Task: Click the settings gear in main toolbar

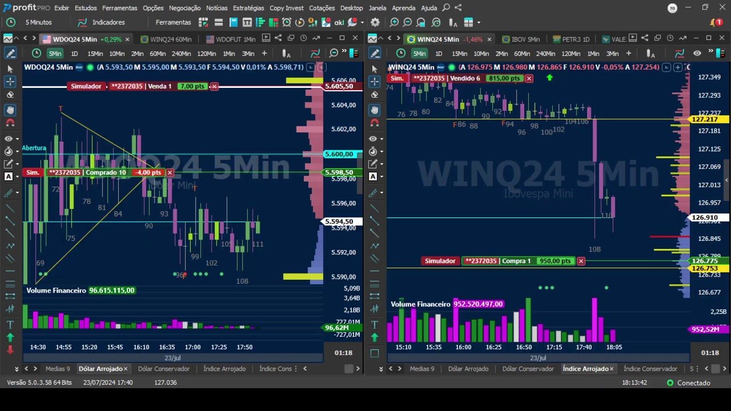Action: click(375, 22)
